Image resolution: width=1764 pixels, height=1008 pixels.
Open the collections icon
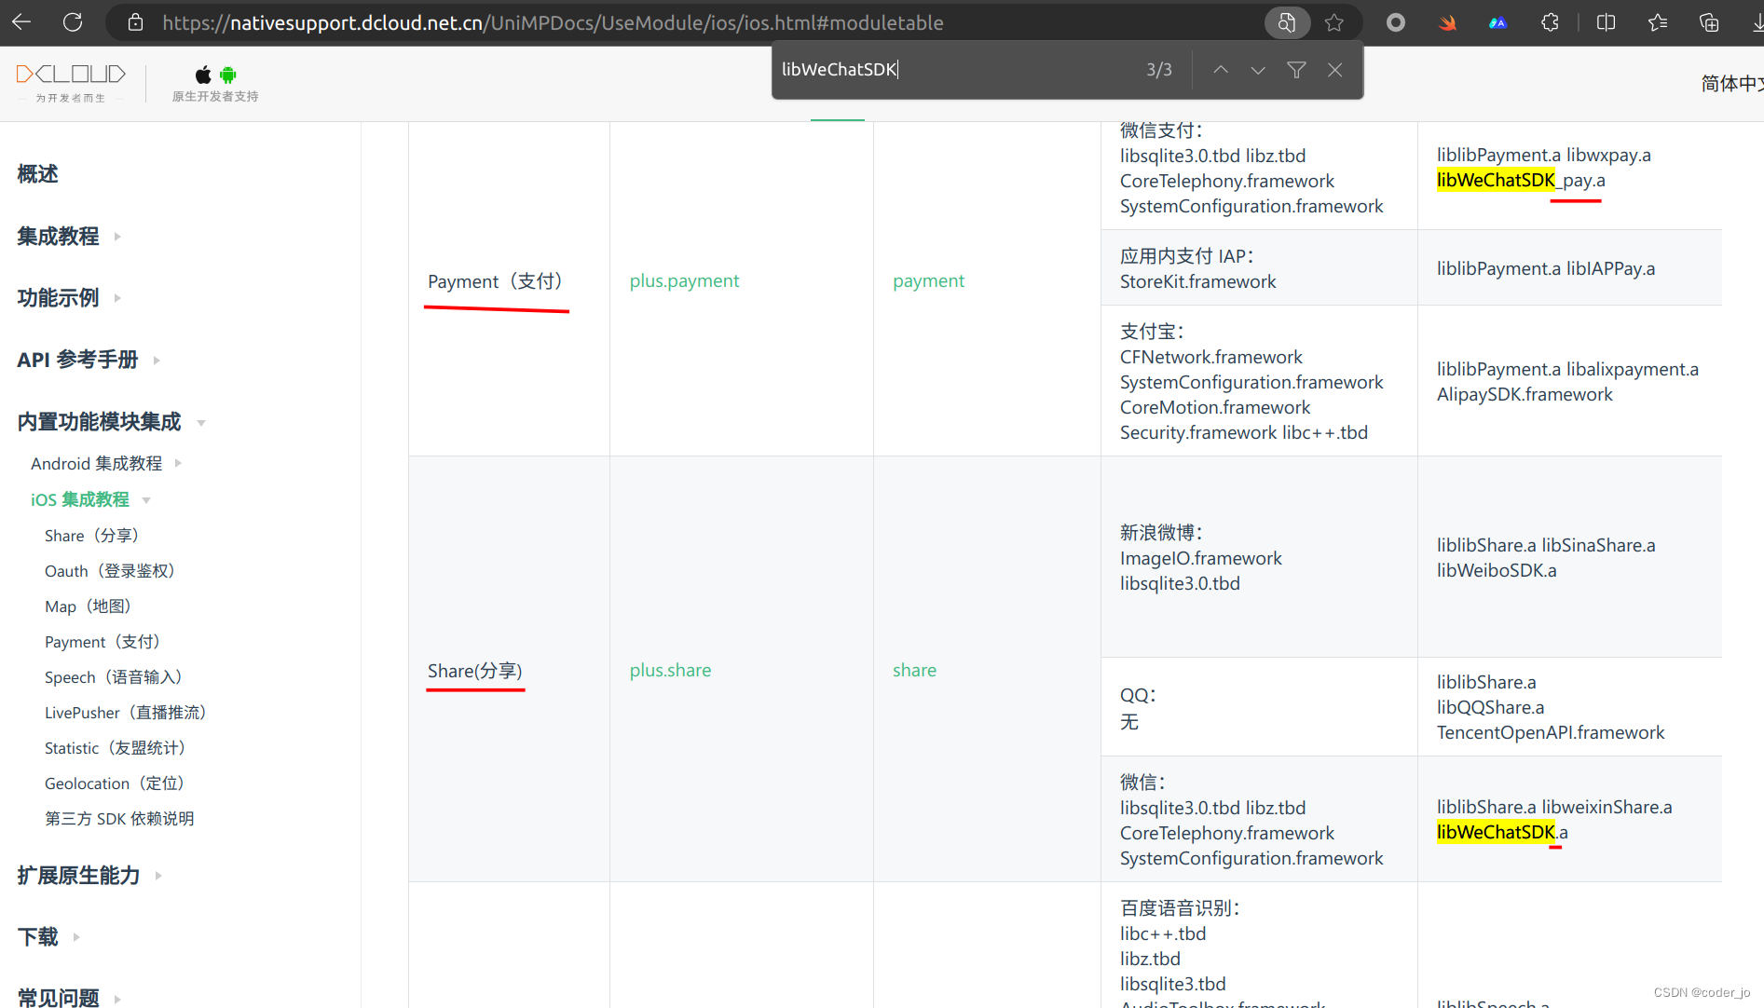pos(1709,22)
